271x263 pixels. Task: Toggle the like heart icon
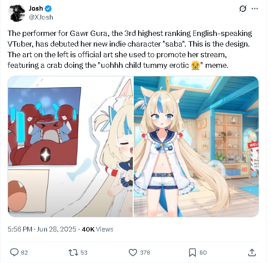coord(133,252)
